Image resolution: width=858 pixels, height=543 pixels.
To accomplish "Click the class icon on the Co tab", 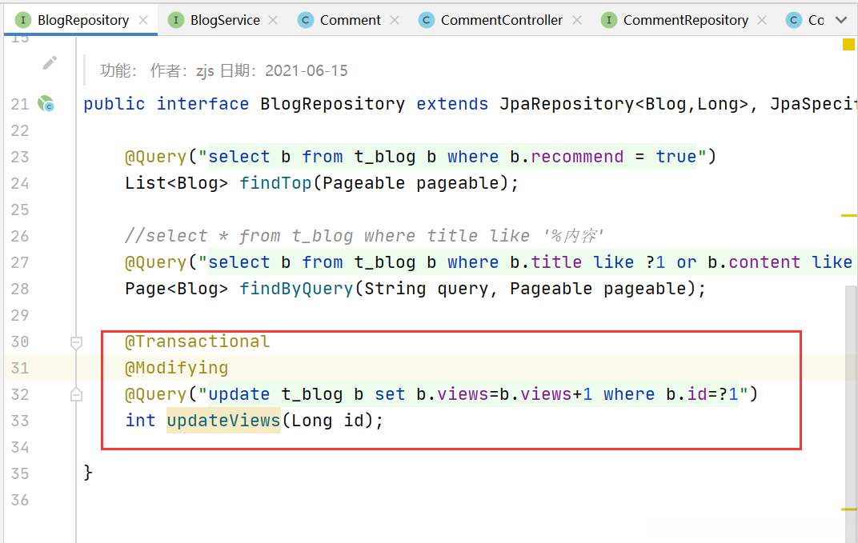I will pos(793,20).
